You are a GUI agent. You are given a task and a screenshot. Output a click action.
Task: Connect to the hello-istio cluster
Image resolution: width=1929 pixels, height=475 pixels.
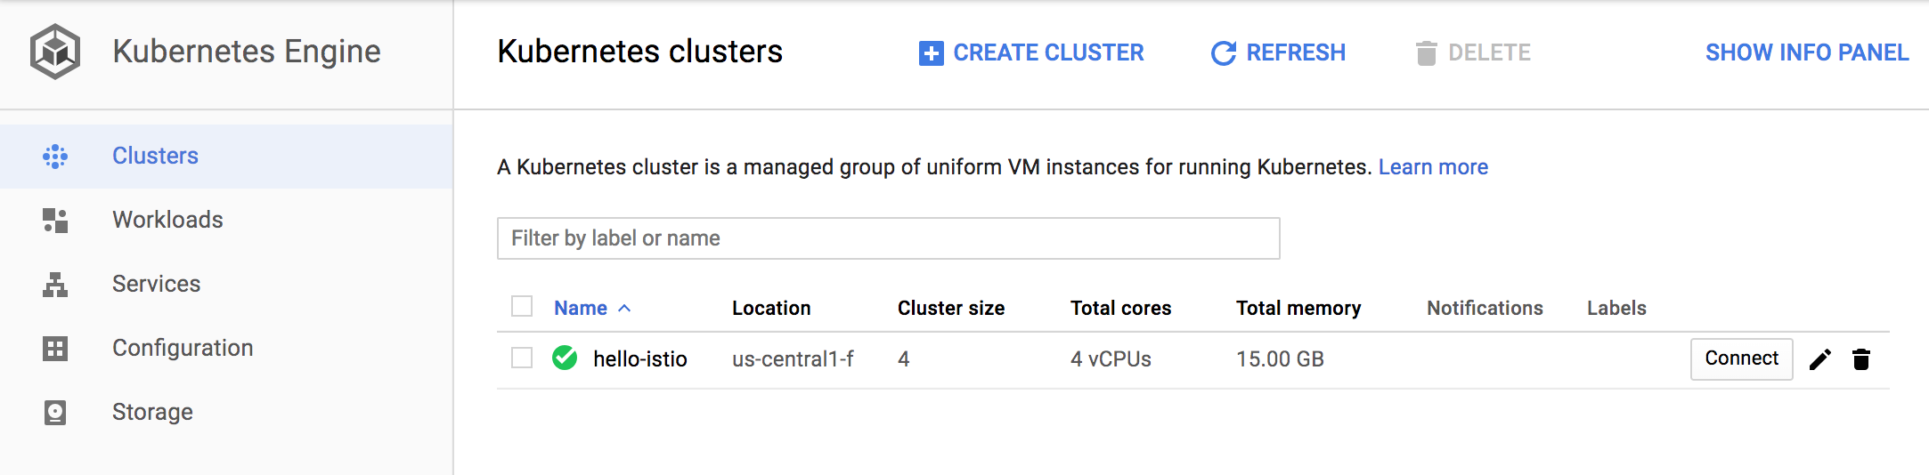pos(1741,358)
